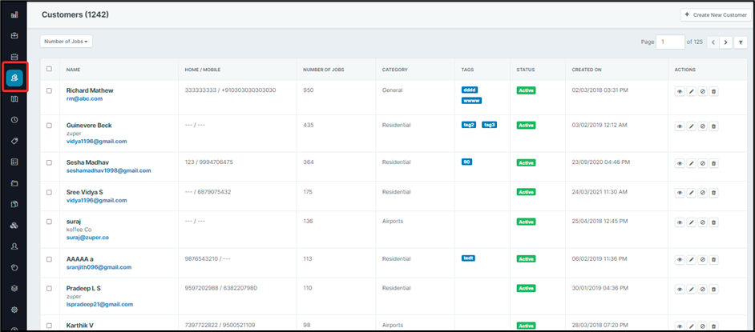Delete Guinevere Beck using the trash icon
The image size is (755, 332).
point(714,126)
